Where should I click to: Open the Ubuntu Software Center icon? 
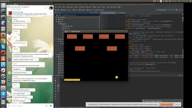(3, 59)
